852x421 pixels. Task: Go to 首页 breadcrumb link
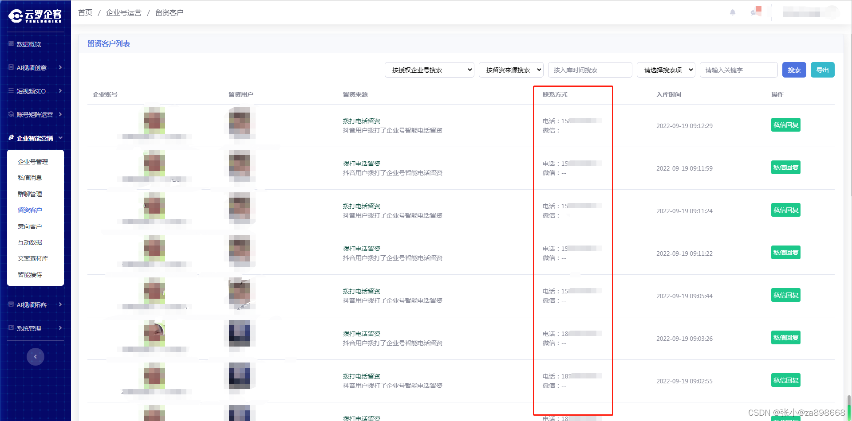(x=85, y=12)
